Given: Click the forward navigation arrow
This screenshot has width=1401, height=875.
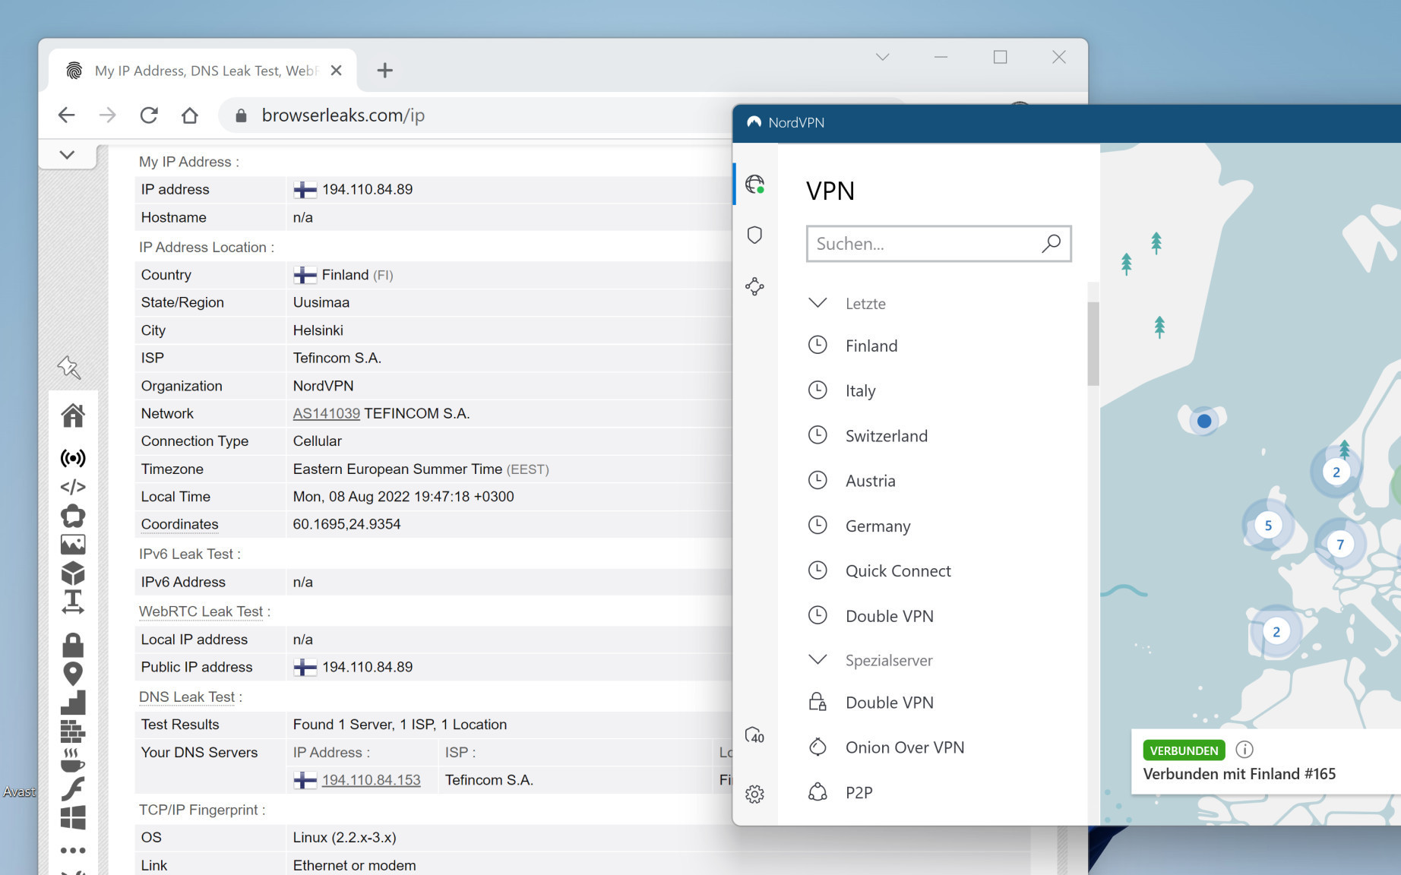Looking at the screenshot, I should pos(108,115).
